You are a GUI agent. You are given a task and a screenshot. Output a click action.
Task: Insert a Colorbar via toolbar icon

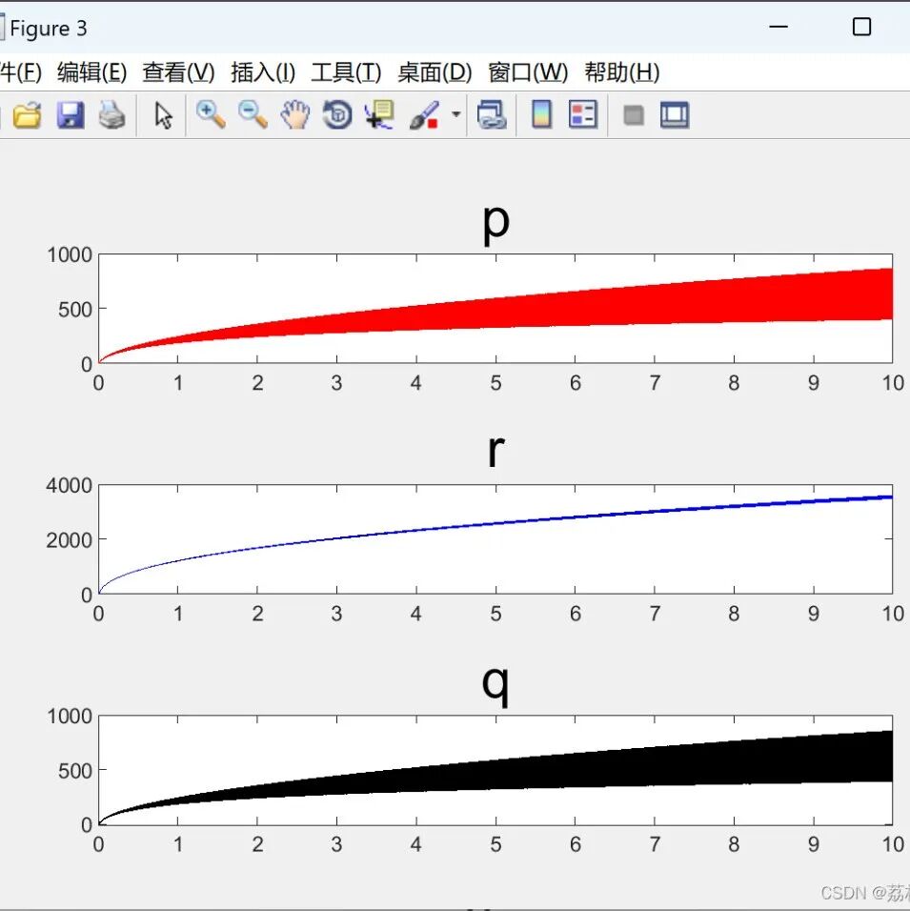click(541, 114)
